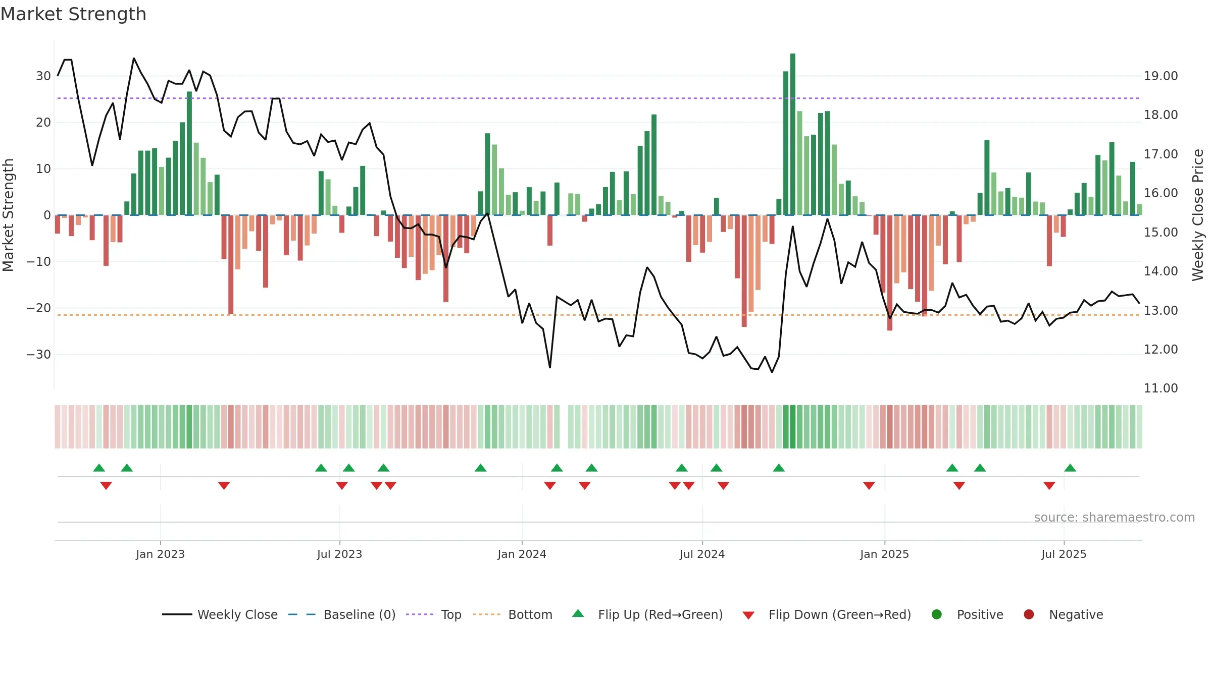Click the 11.00 price axis tick
The width and height of the screenshot is (1212, 681).
[1160, 388]
